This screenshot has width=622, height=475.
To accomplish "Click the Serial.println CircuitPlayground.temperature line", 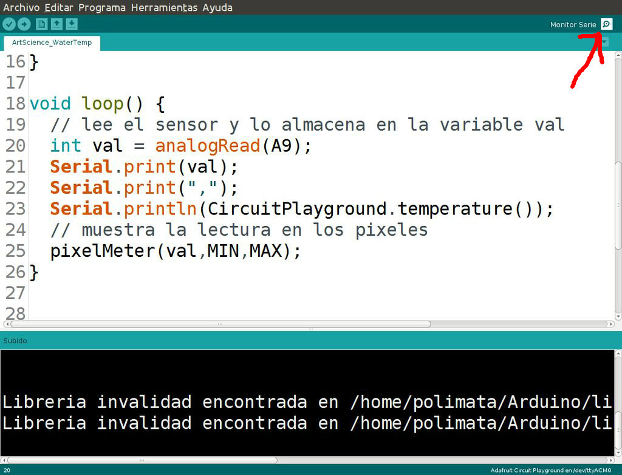I will [301, 209].
